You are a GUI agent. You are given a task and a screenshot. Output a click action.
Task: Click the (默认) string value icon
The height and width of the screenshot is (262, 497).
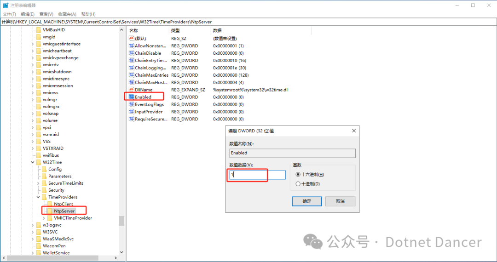(131, 38)
